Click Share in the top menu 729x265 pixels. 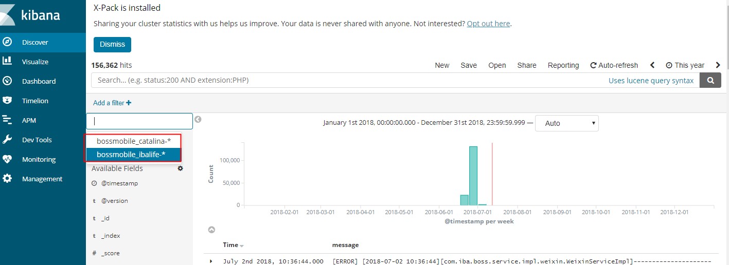(526, 65)
